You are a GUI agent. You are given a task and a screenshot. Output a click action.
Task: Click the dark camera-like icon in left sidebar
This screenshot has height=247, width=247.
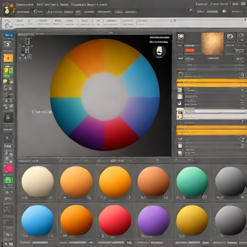click(8, 118)
